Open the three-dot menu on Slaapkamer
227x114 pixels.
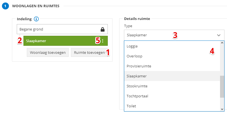point(102,41)
